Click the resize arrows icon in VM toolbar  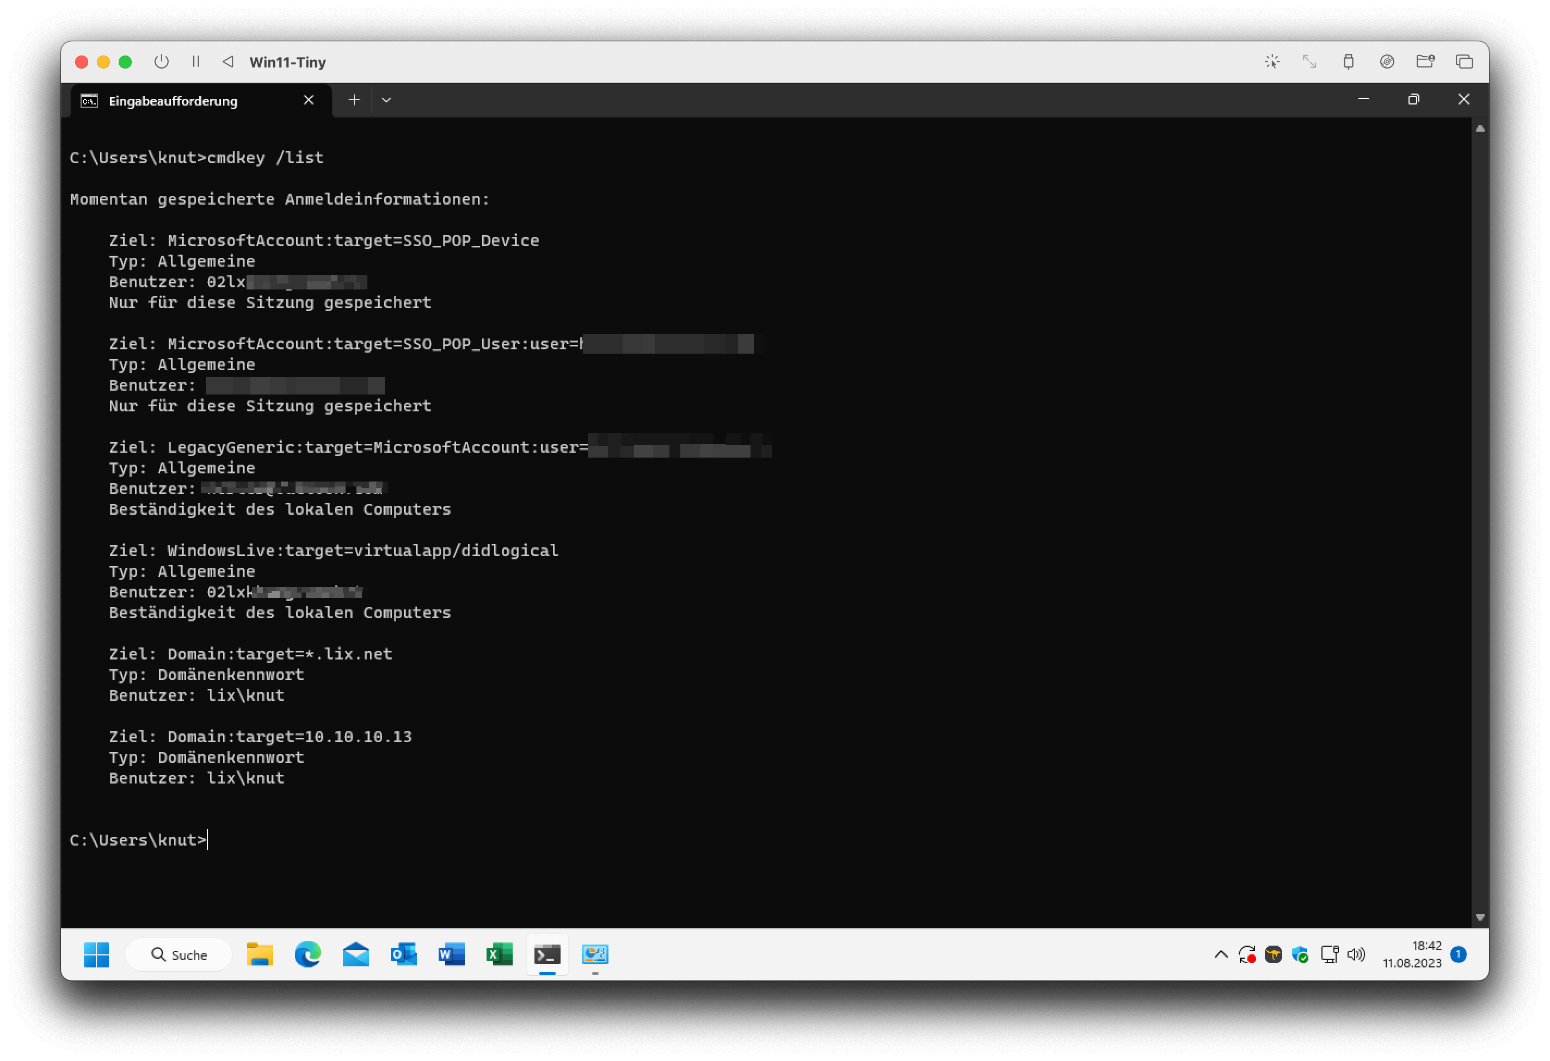pos(1309,62)
